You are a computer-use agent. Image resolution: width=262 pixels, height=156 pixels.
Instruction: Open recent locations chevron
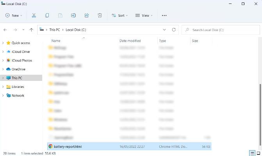(23, 30)
